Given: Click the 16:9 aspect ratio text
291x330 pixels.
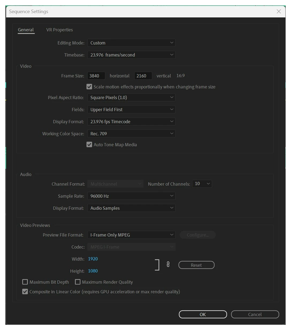Looking at the screenshot, I should pos(180,76).
